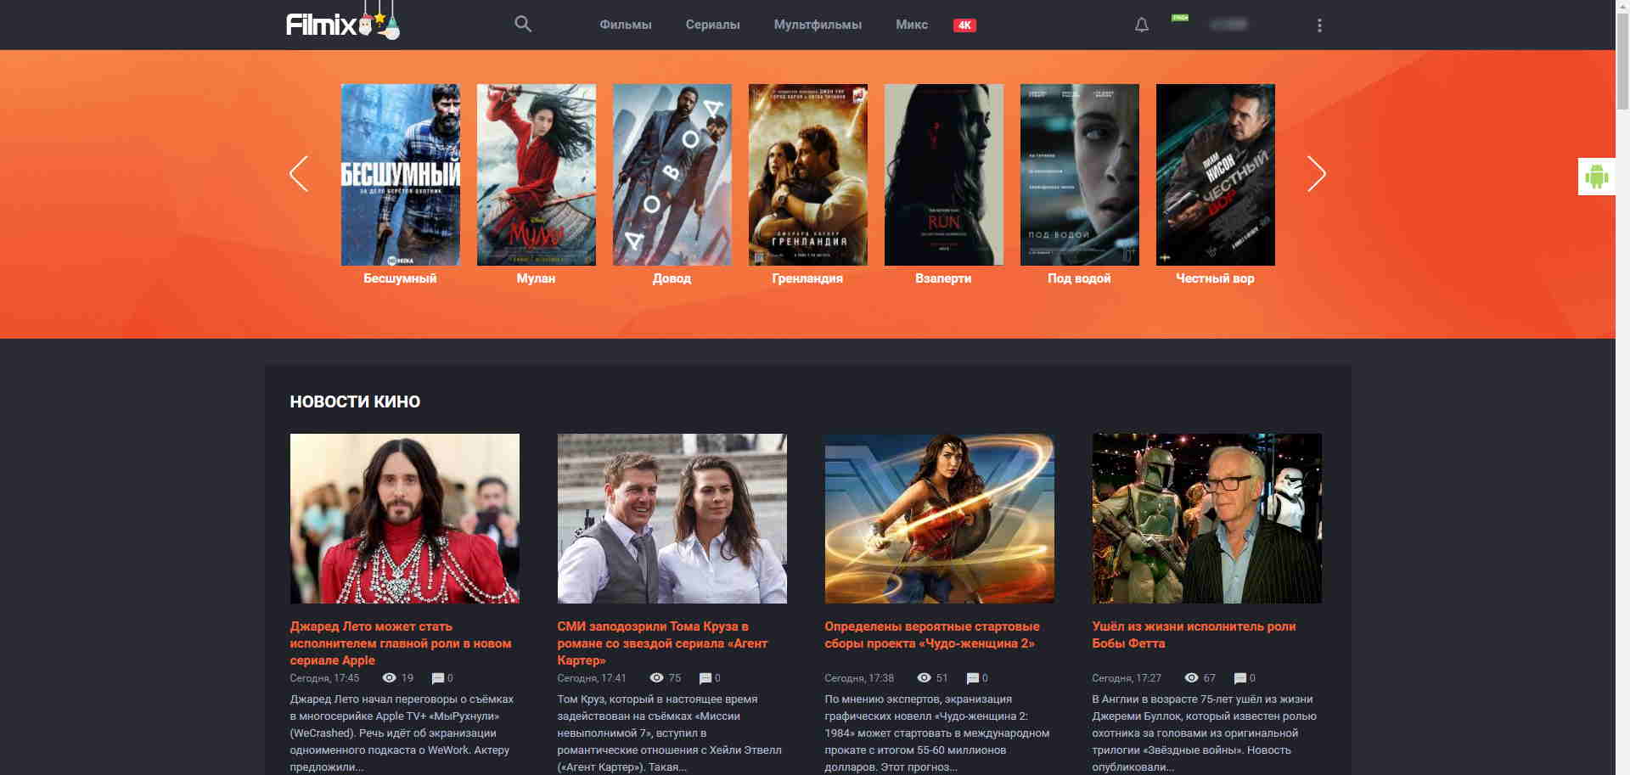The height and width of the screenshot is (775, 1630).
Task: Click the Мулан title link
Action: 536,278
